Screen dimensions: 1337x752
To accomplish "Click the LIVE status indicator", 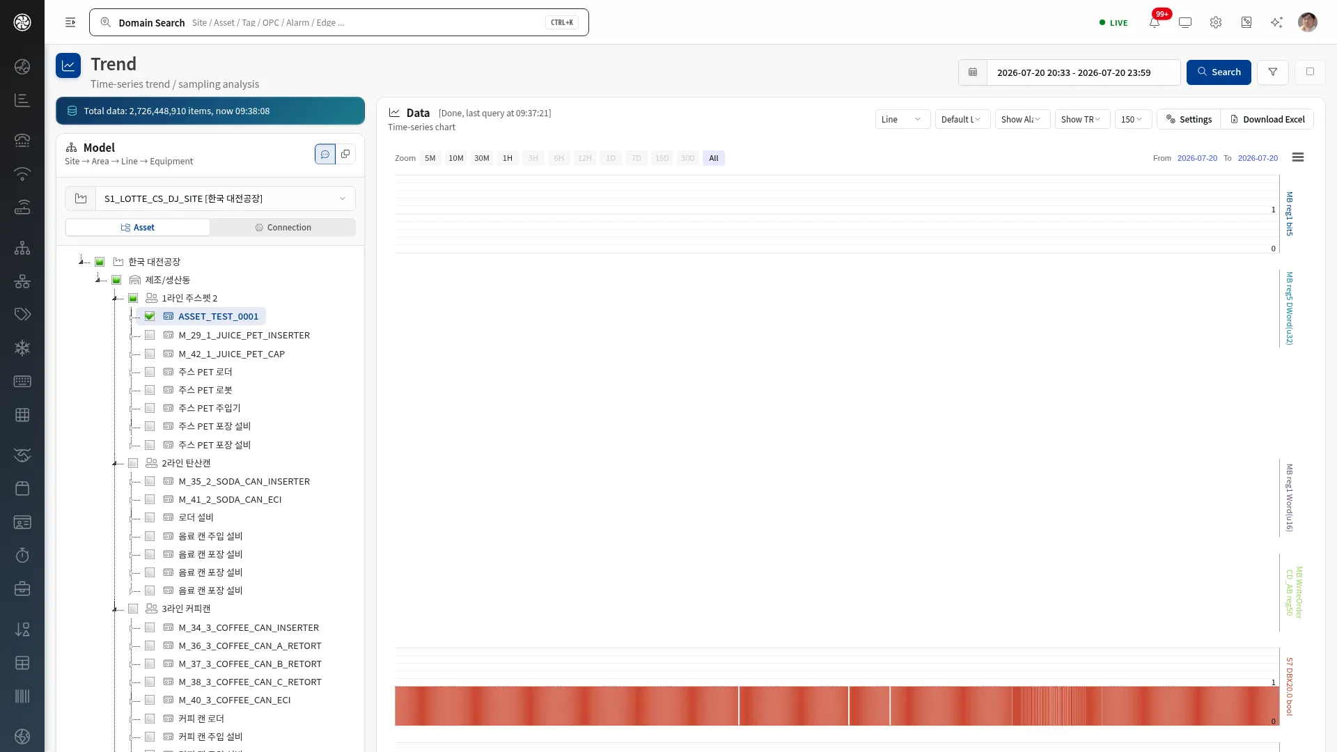I will pyautogui.click(x=1113, y=22).
